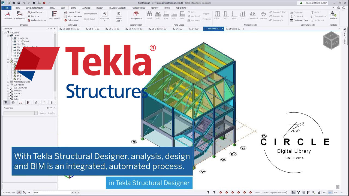The image size is (349, 196).
Task: Click the Wind Load Decomposition button
Action: [x=90, y=14]
